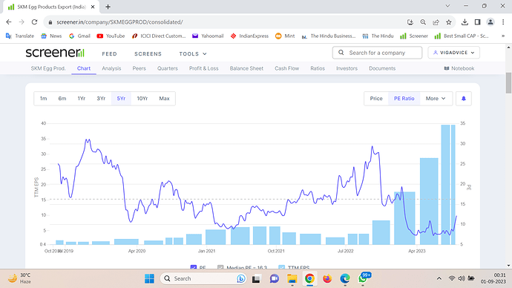Switch chart to Price view
This screenshot has height=288, width=512.
click(x=376, y=99)
